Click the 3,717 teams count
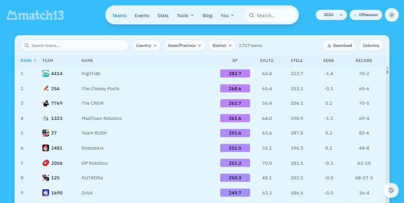The width and height of the screenshot is (404, 203). 250,45
